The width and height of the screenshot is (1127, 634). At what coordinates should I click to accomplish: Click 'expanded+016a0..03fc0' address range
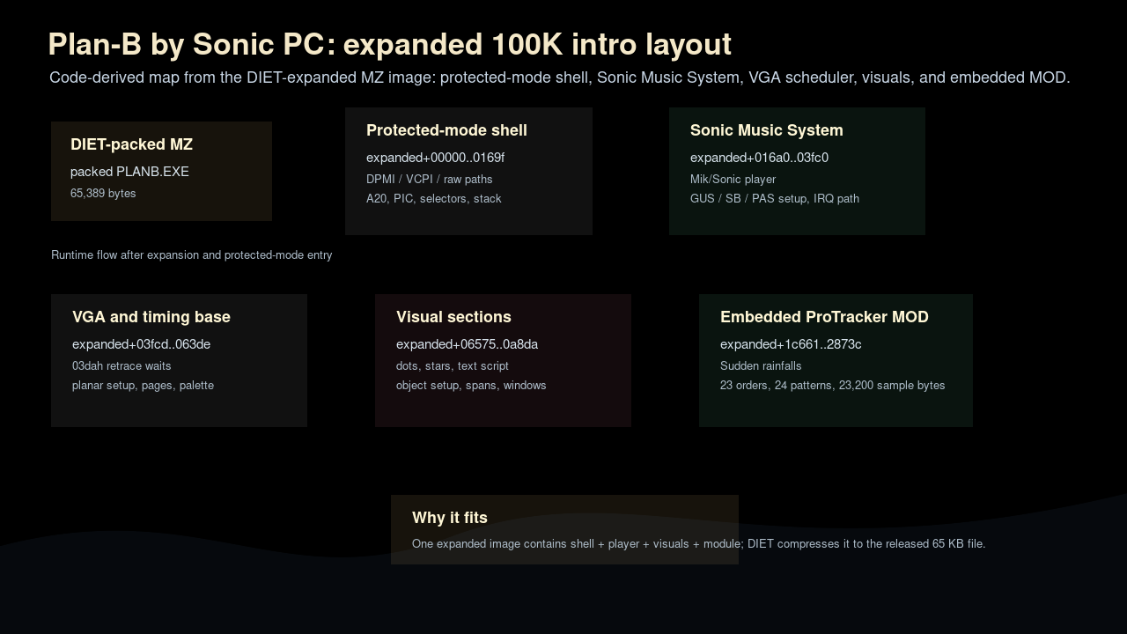point(759,158)
